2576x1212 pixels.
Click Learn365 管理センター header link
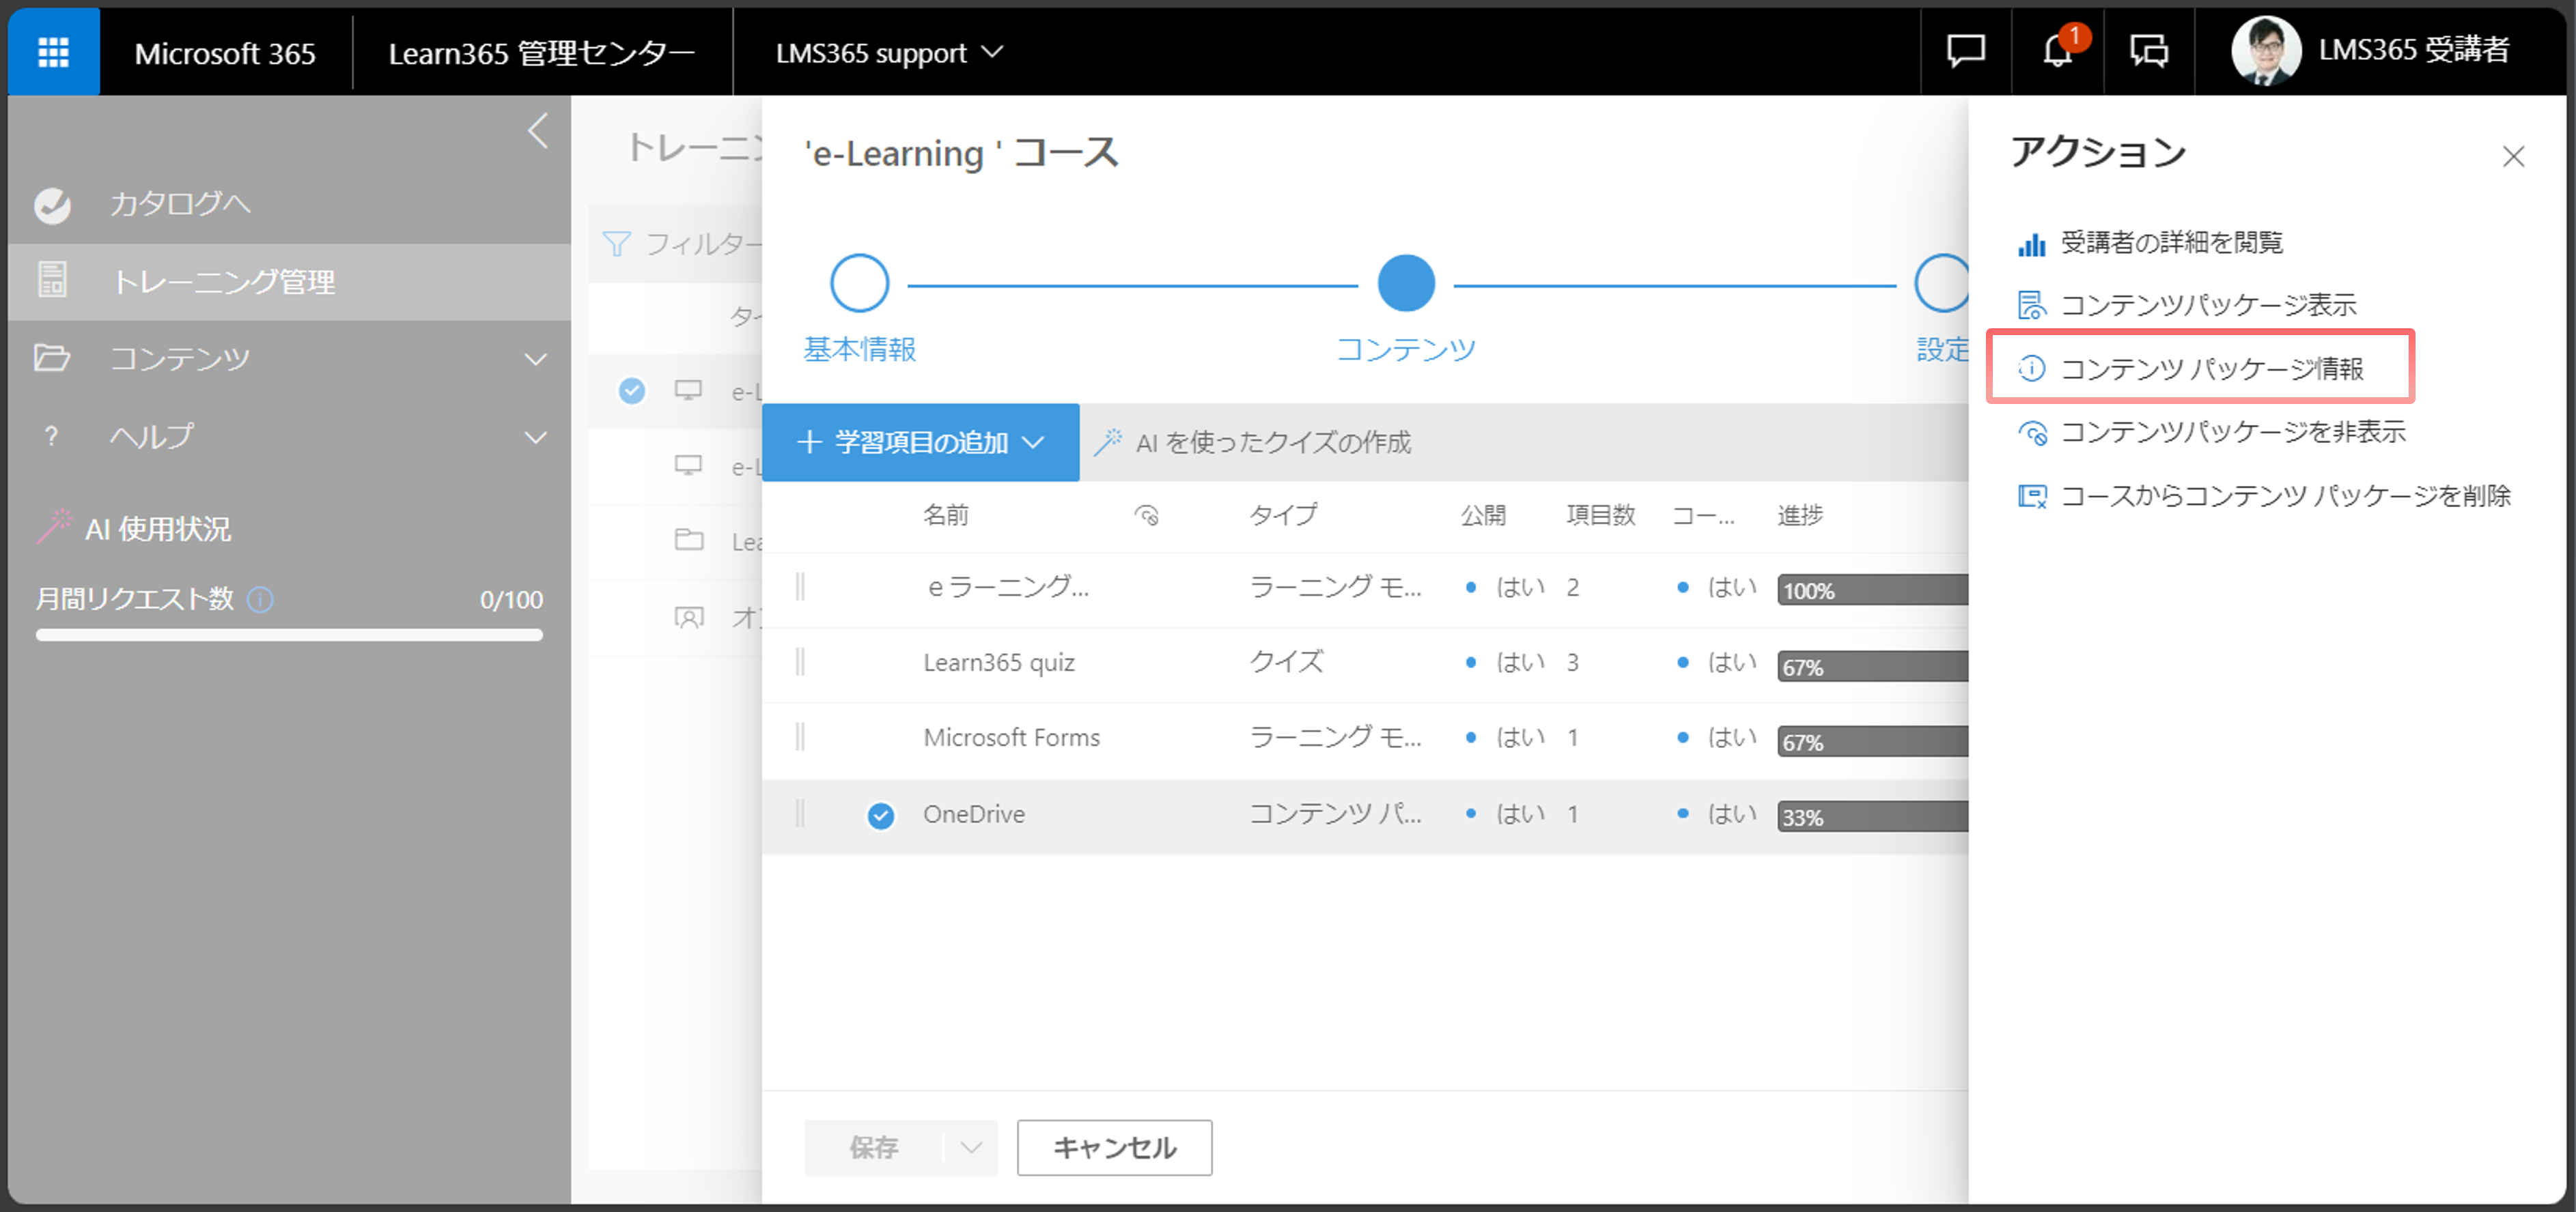point(541,52)
